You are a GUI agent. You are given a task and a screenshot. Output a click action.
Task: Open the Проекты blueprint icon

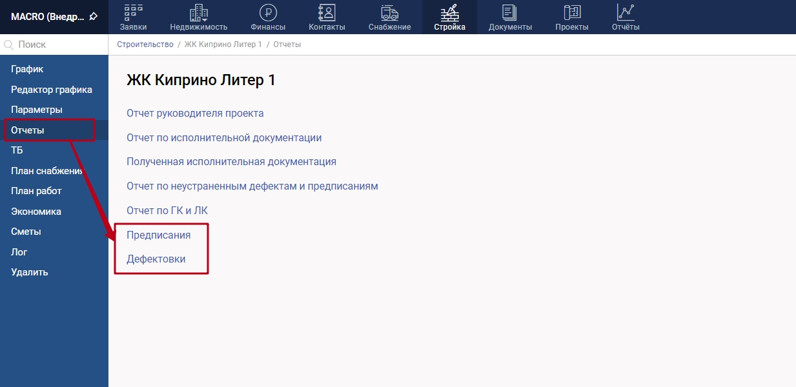571,12
